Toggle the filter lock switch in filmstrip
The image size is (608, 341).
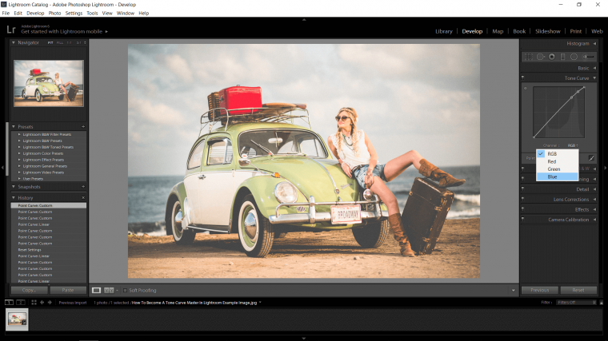pyautogui.click(x=602, y=303)
